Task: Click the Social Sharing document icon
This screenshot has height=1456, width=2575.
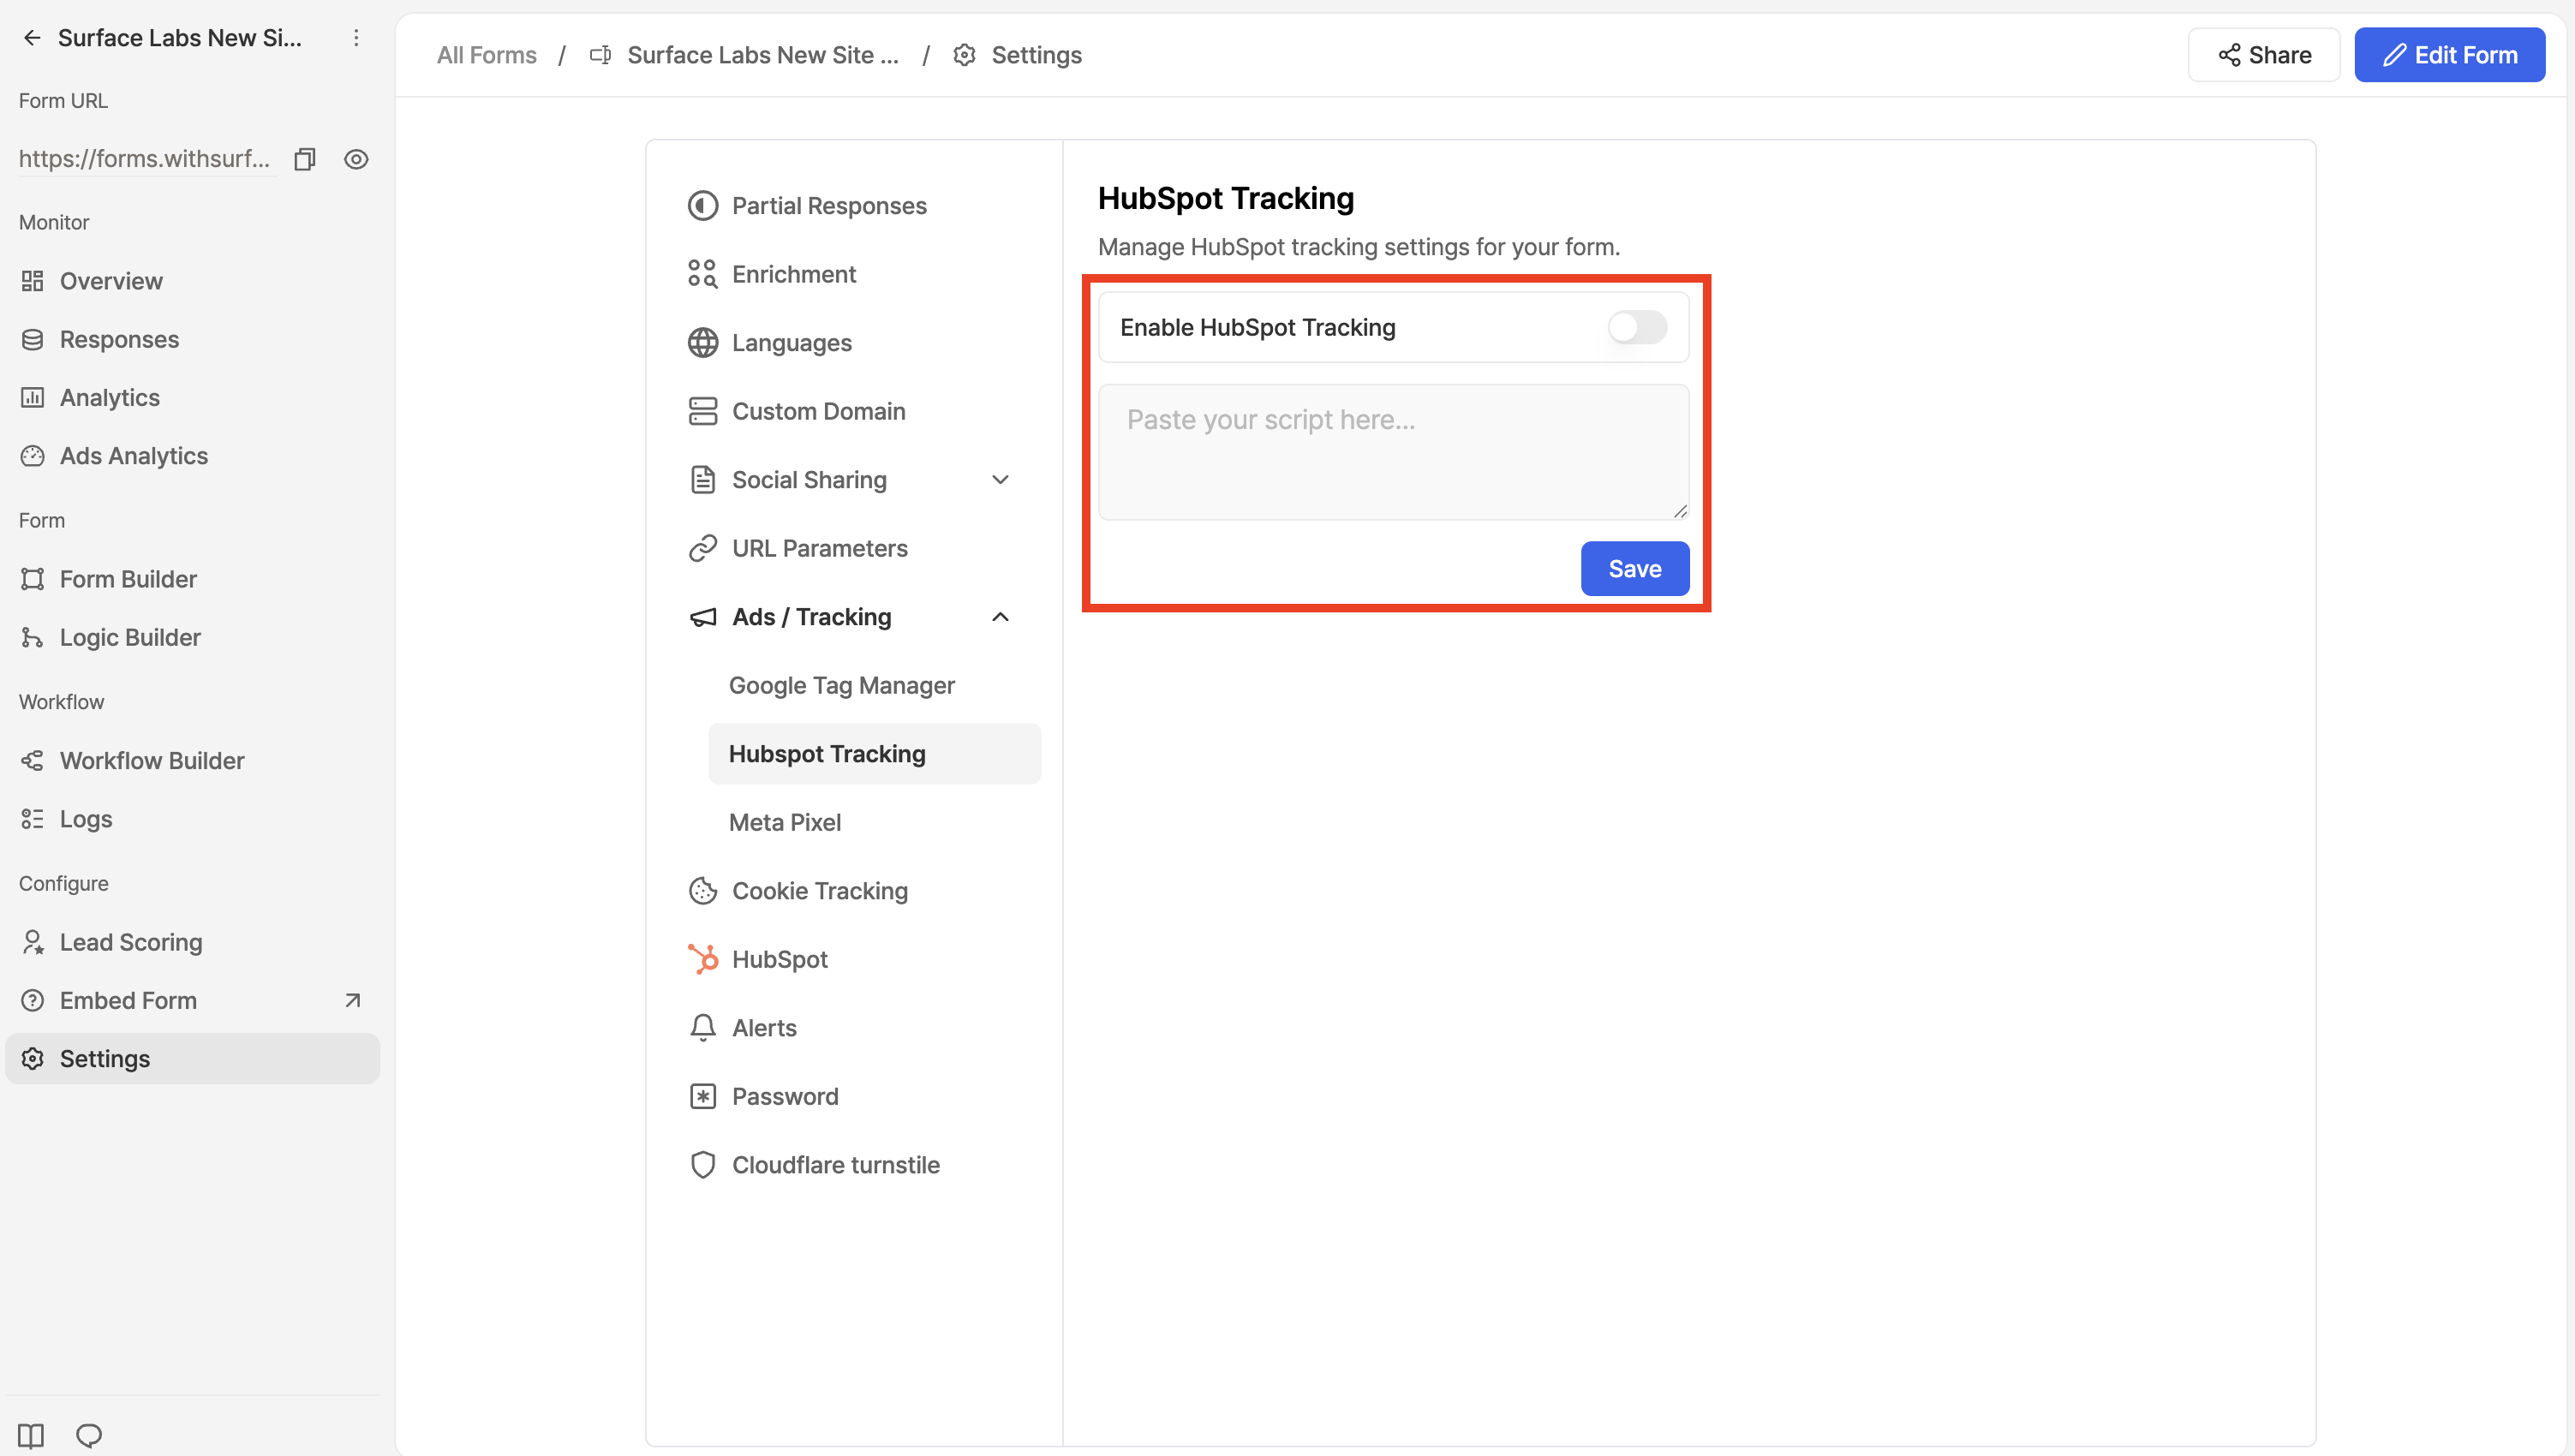Action: [x=703, y=480]
